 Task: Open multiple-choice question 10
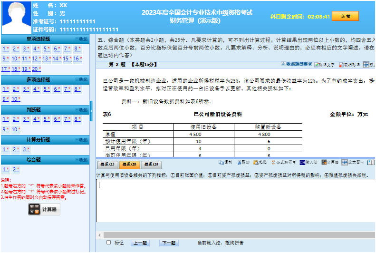tap(16, 99)
